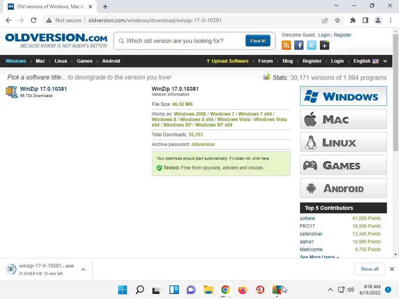This screenshot has width=399, height=299.
Task: Open Firefox from taskbar
Action: click(x=242, y=290)
